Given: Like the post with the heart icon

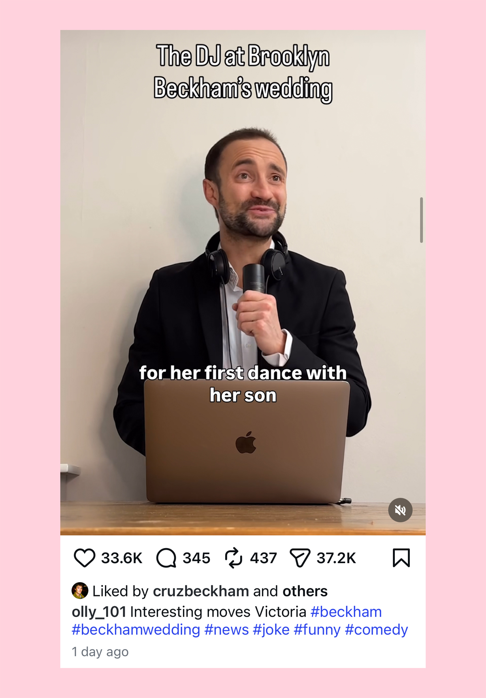Looking at the screenshot, I should pyautogui.click(x=84, y=558).
